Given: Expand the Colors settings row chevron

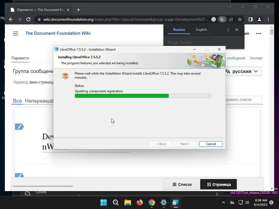Looking at the screenshot, I should pyautogui.click(x=217, y=194).
